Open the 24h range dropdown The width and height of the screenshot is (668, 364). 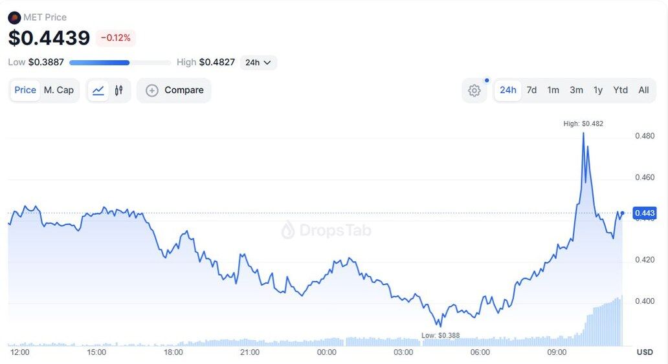coord(258,63)
